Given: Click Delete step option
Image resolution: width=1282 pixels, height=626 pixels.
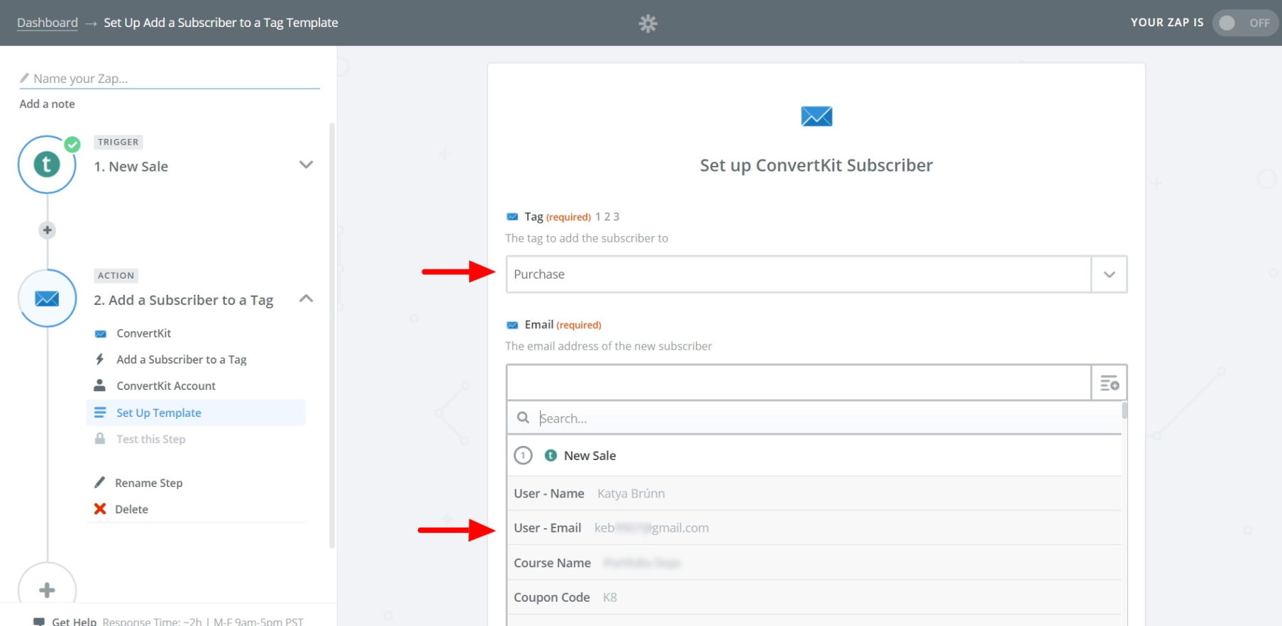Looking at the screenshot, I should click(132, 509).
